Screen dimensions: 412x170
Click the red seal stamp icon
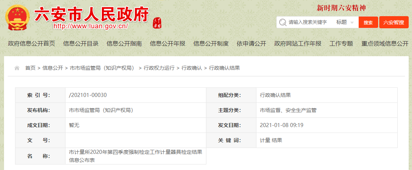157,23
